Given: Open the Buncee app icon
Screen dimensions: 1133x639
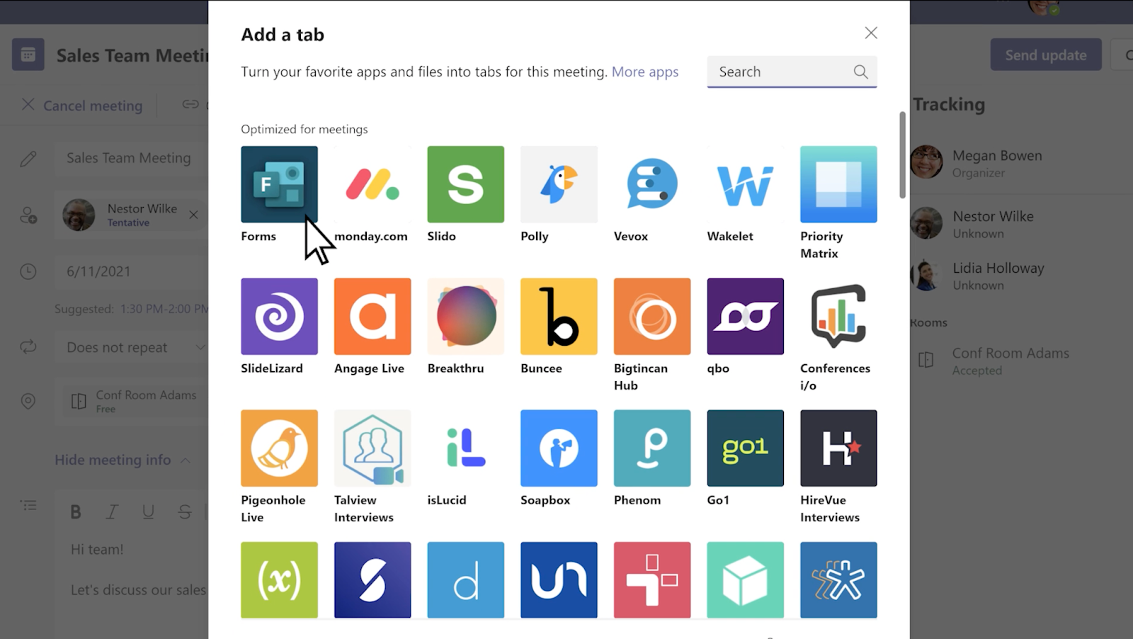Looking at the screenshot, I should click(x=559, y=316).
